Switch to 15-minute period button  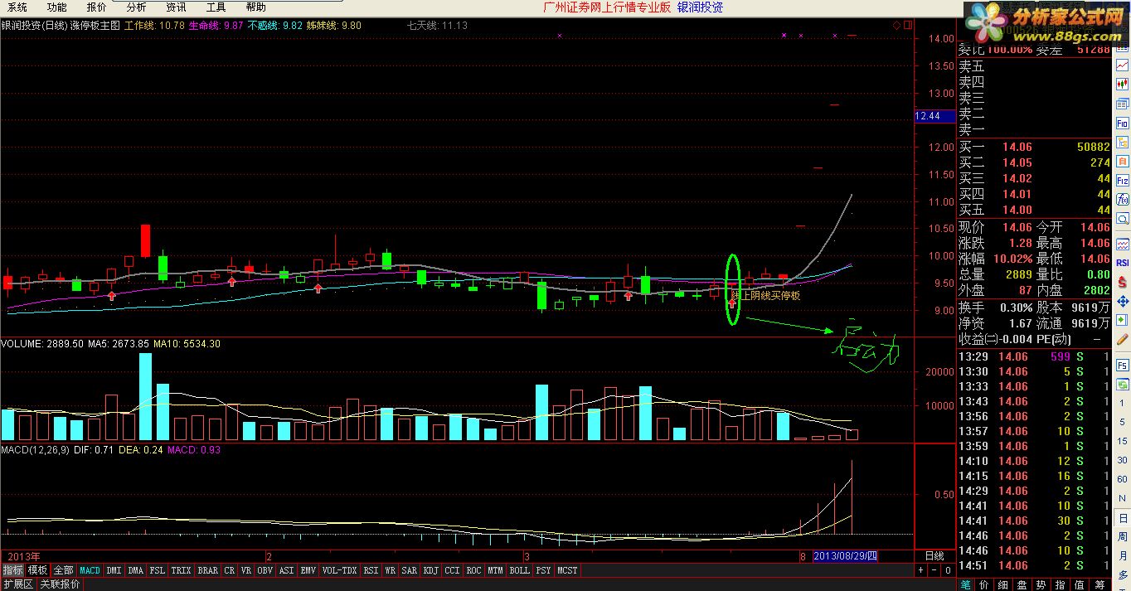click(x=1123, y=439)
